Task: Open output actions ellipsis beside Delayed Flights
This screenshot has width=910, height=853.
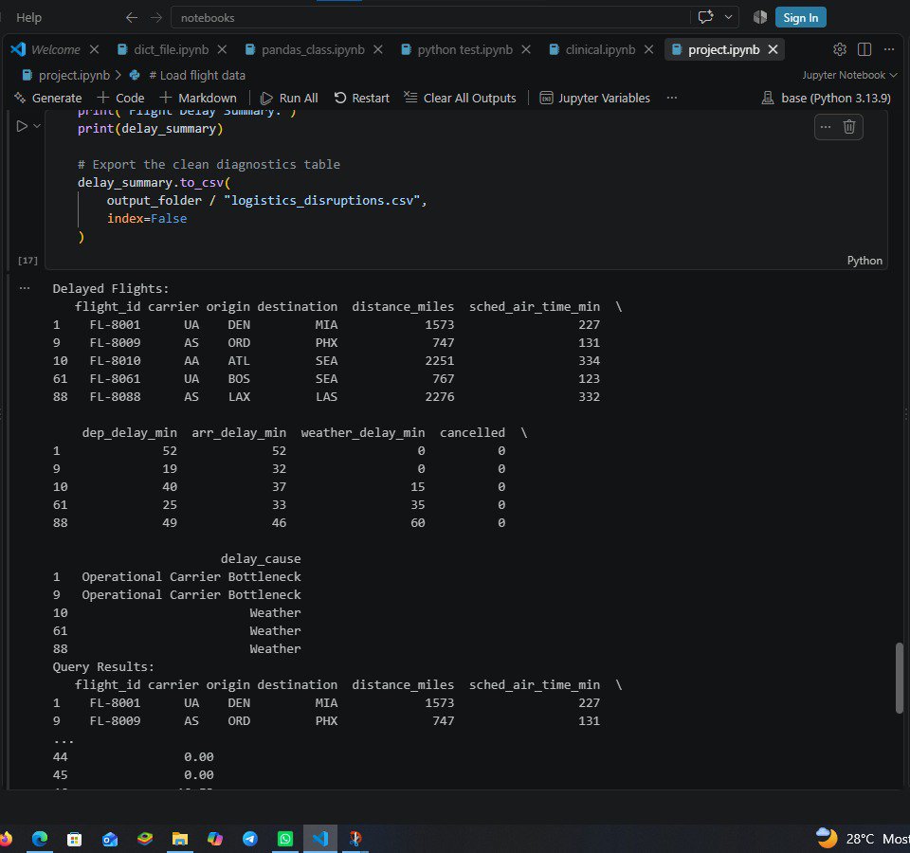Action: [x=25, y=288]
